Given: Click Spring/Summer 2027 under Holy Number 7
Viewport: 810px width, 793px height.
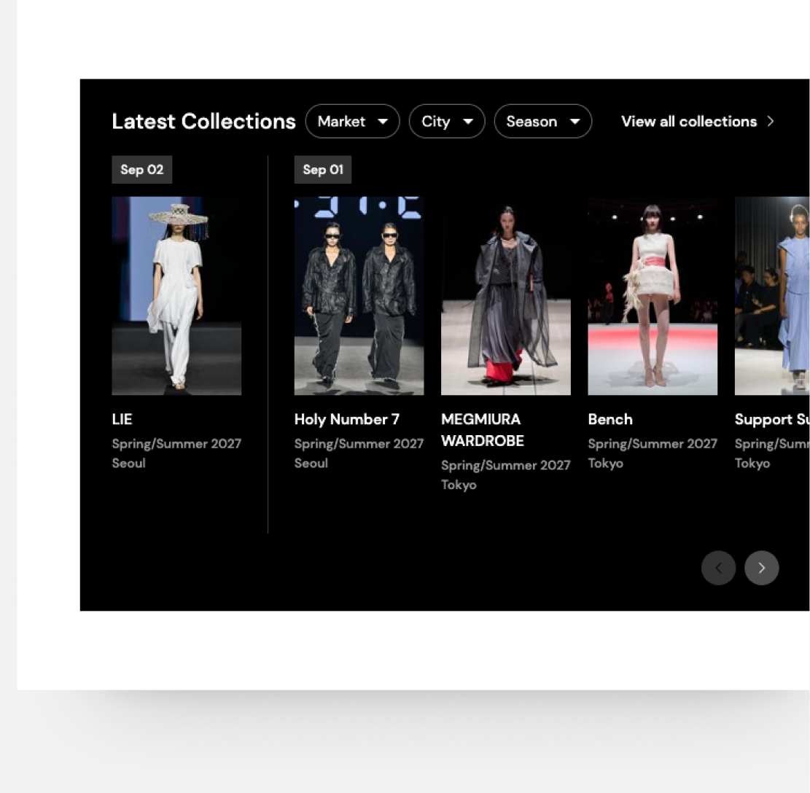Looking at the screenshot, I should 359,443.
